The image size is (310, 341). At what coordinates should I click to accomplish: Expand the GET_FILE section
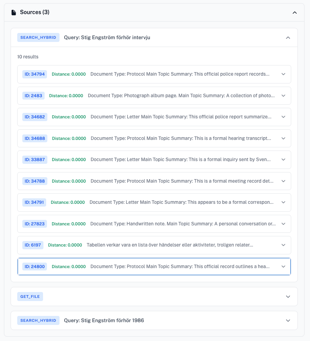pyautogui.click(x=288, y=297)
